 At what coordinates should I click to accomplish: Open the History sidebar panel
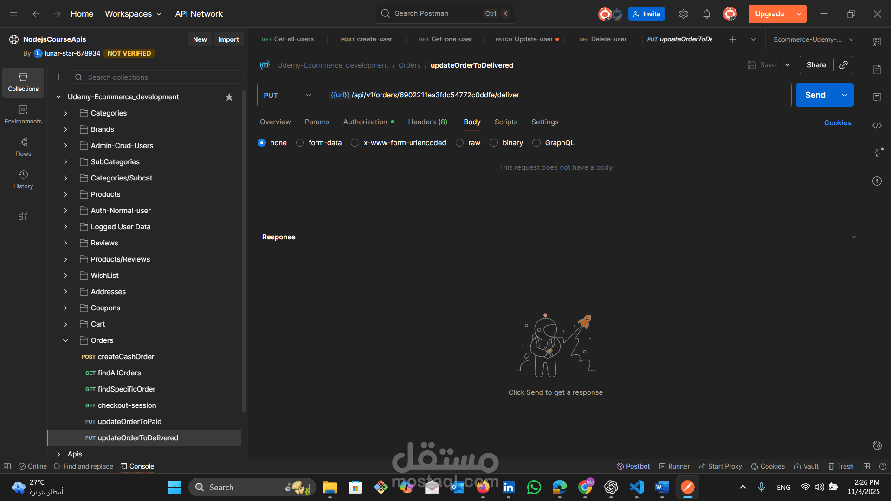point(23,179)
